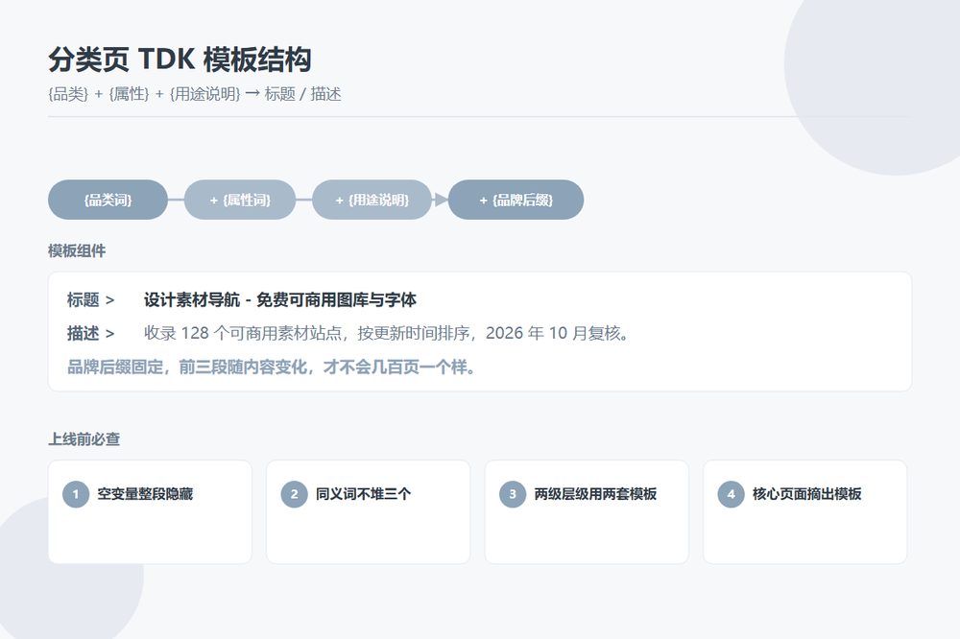Click the + {用途说明} pill
This screenshot has height=639, width=960.
tap(372, 200)
